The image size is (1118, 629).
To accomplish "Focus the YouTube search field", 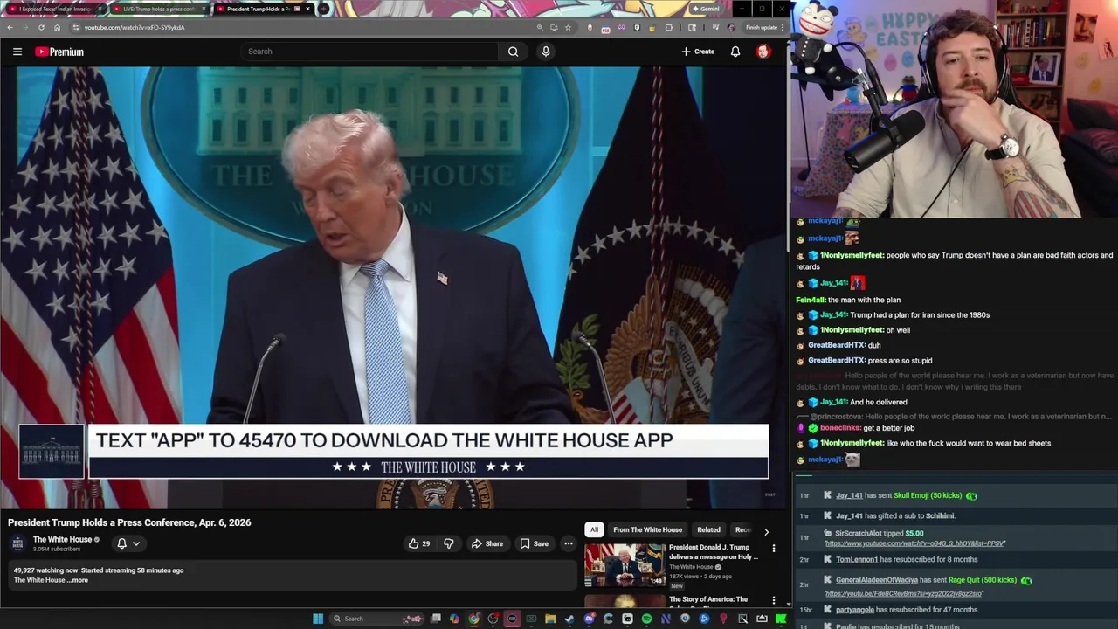I will click(371, 52).
